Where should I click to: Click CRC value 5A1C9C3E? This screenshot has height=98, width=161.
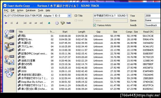(x=148, y=36)
